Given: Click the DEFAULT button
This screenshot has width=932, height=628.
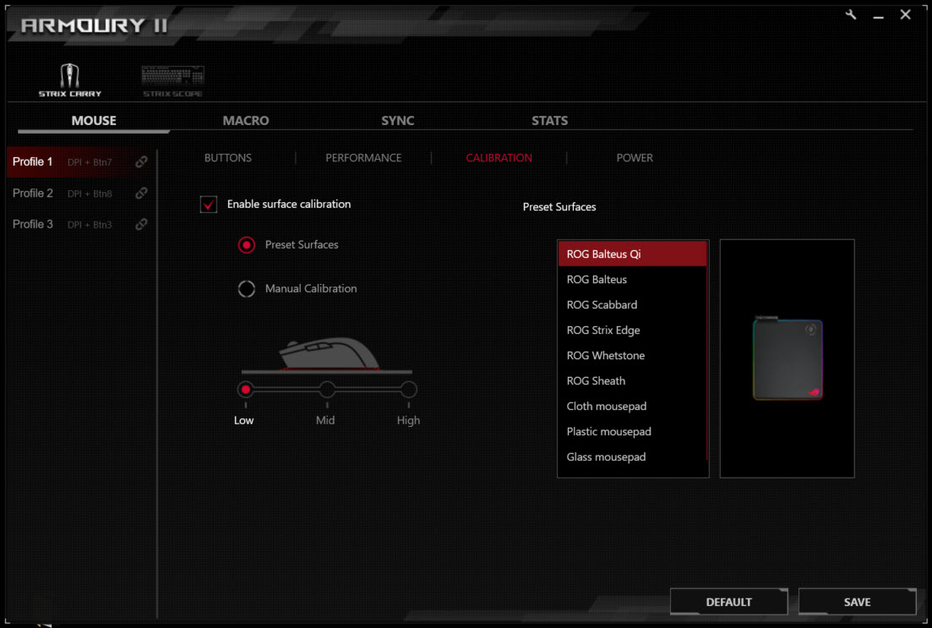Looking at the screenshot, I should 728,602.
